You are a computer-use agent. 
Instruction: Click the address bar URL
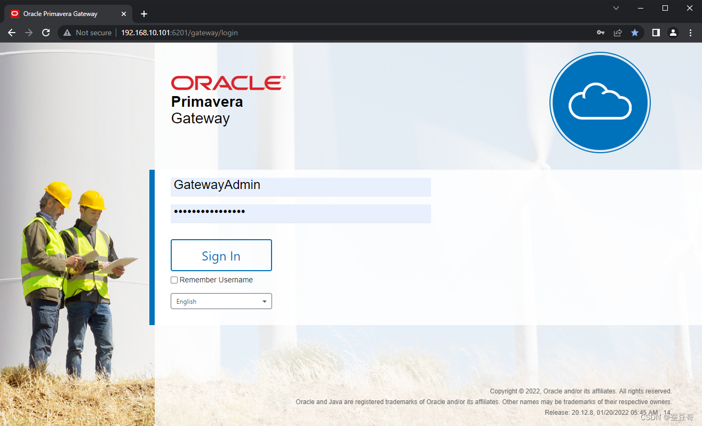click(x=179, y=33)
